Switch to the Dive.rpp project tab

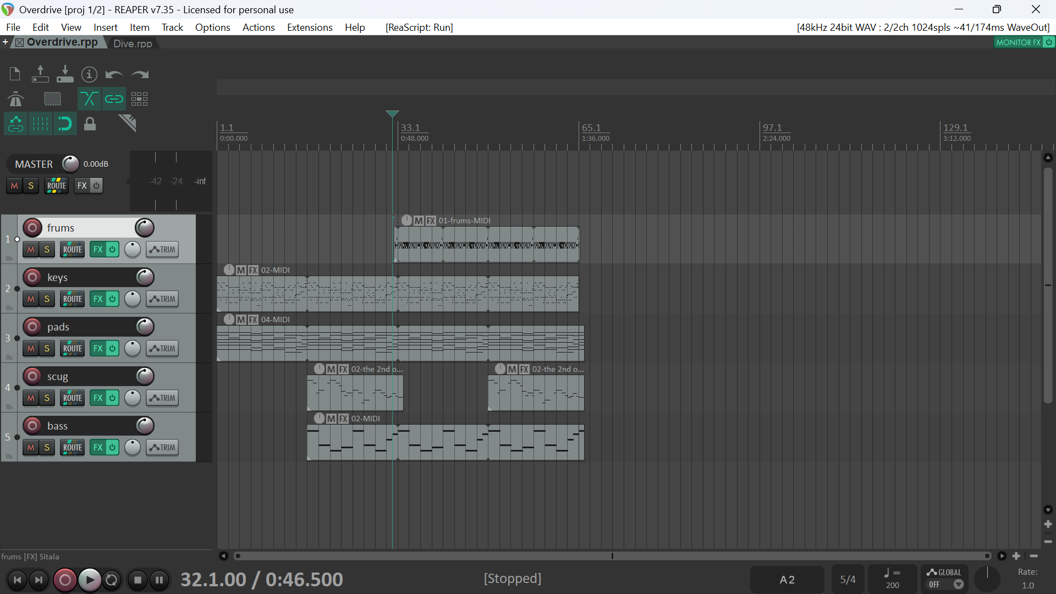(133, 43)
